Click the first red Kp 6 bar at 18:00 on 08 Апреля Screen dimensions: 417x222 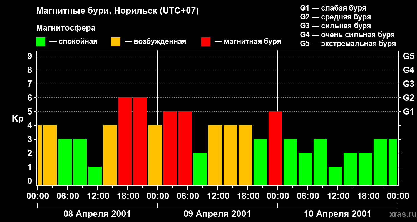click(125, 141)
